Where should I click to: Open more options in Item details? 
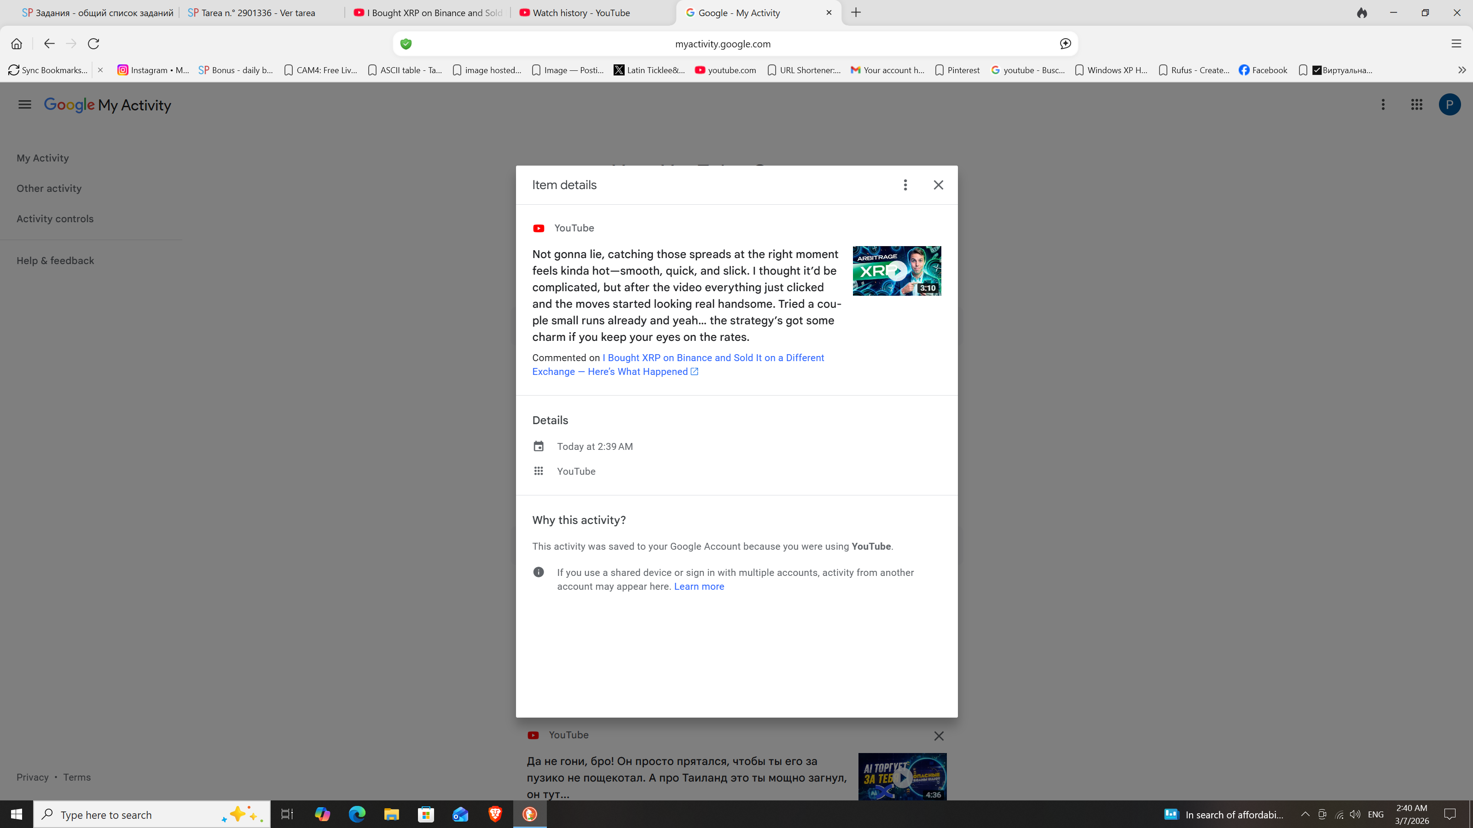pyautogui.click(x=905, y=184)
